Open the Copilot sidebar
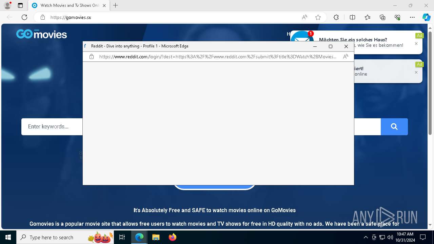The image size is (434, 244). coord(426,17)
